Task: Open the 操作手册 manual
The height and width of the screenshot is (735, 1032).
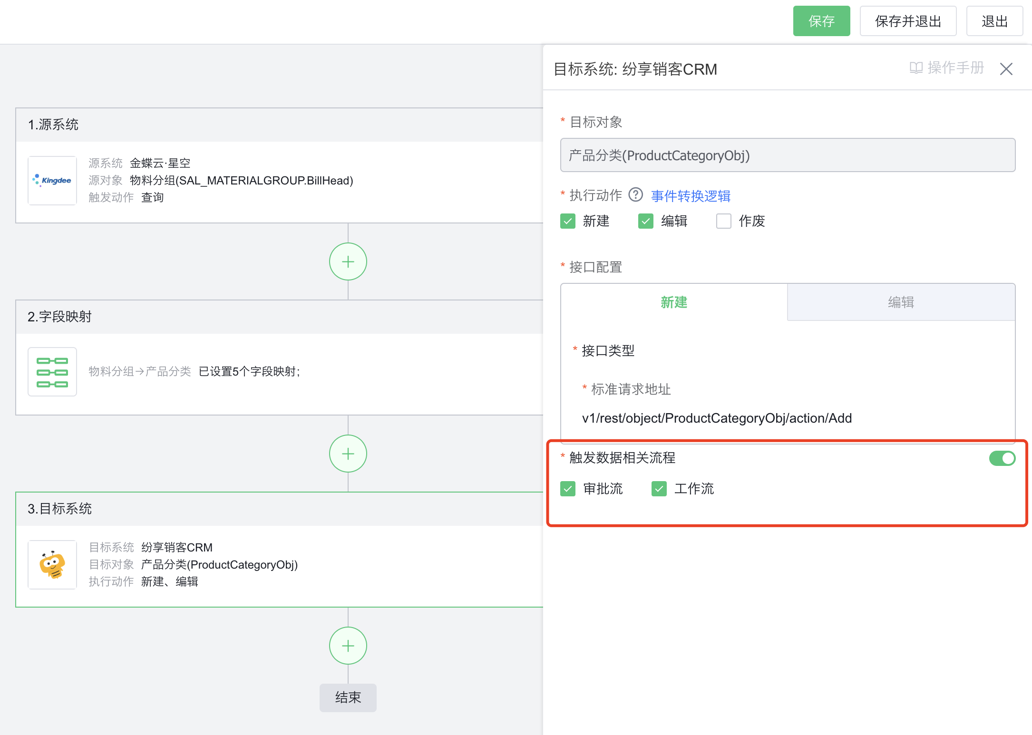Action: 946,68
